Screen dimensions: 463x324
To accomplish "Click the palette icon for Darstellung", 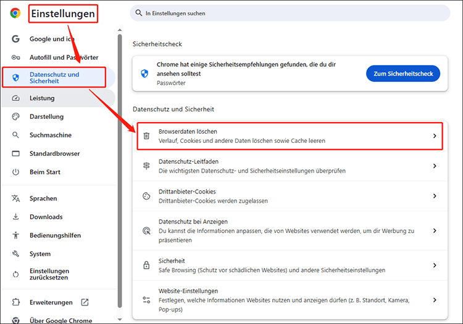I will point(15,116).
